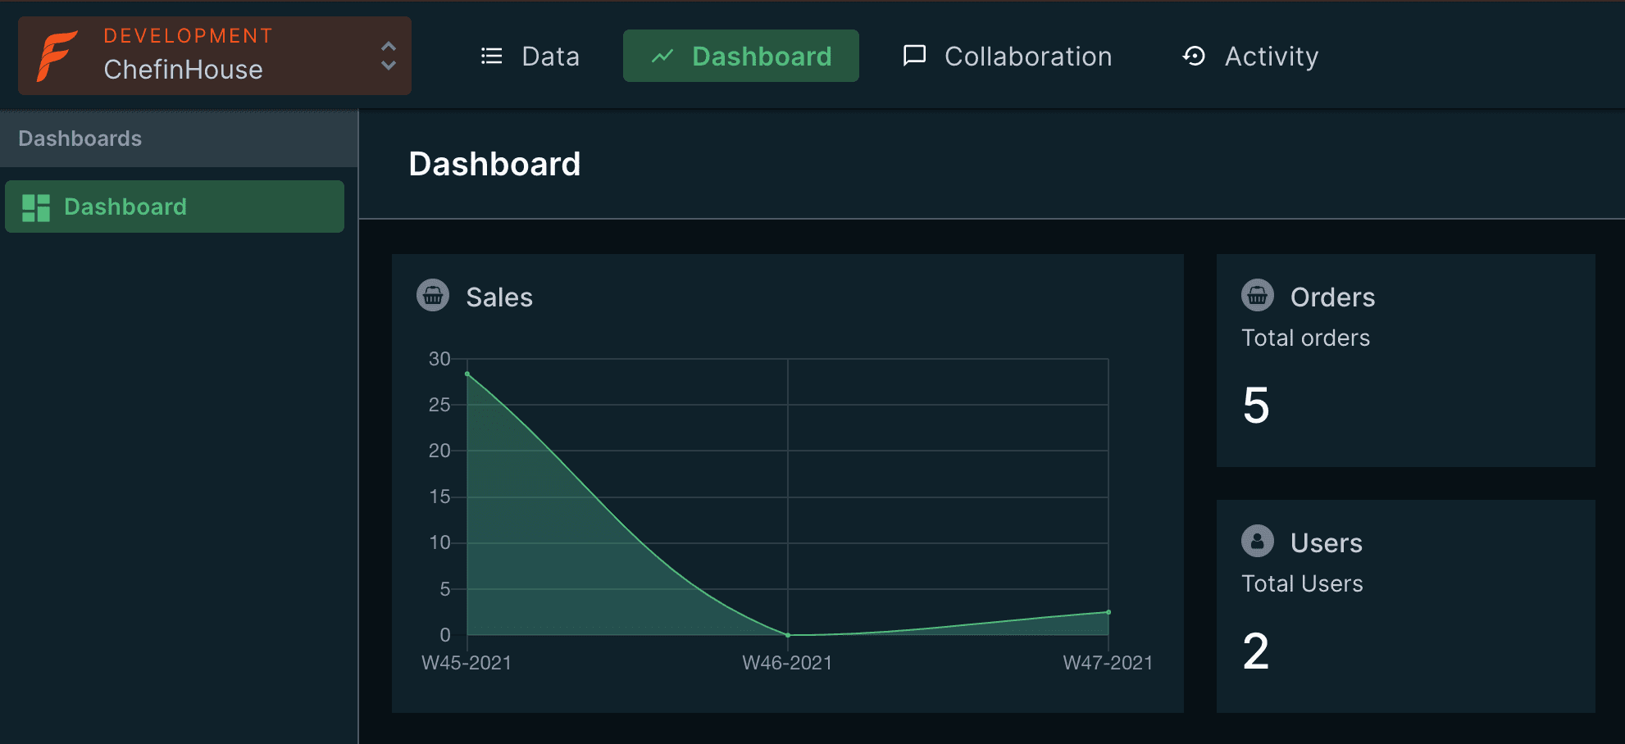Select Dashboard in the sidebar list
This screenshot has width=1625, height=744.
pos(125,207)
